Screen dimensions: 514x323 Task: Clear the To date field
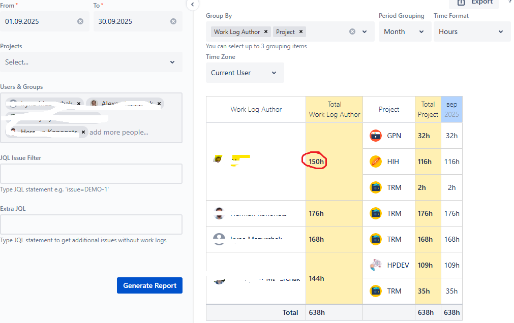point(173,21)
